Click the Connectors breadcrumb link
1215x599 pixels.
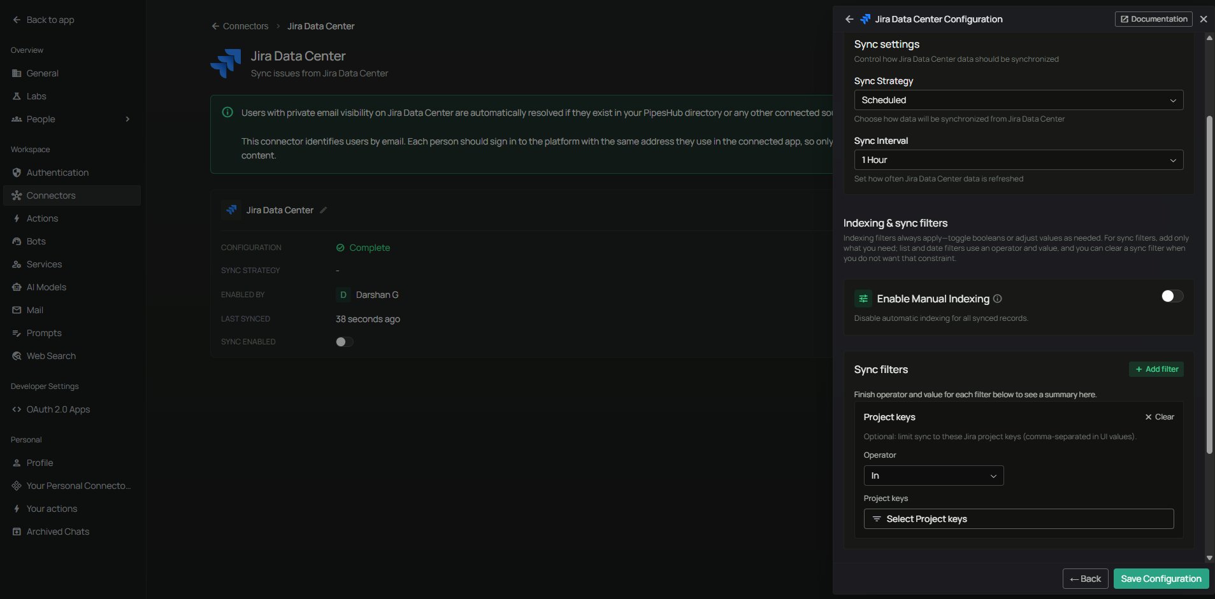[245, 26]
